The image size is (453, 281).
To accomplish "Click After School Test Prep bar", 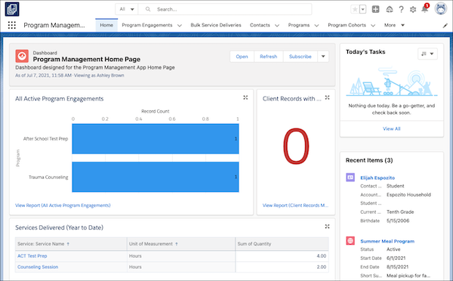I will pos(156,139).
